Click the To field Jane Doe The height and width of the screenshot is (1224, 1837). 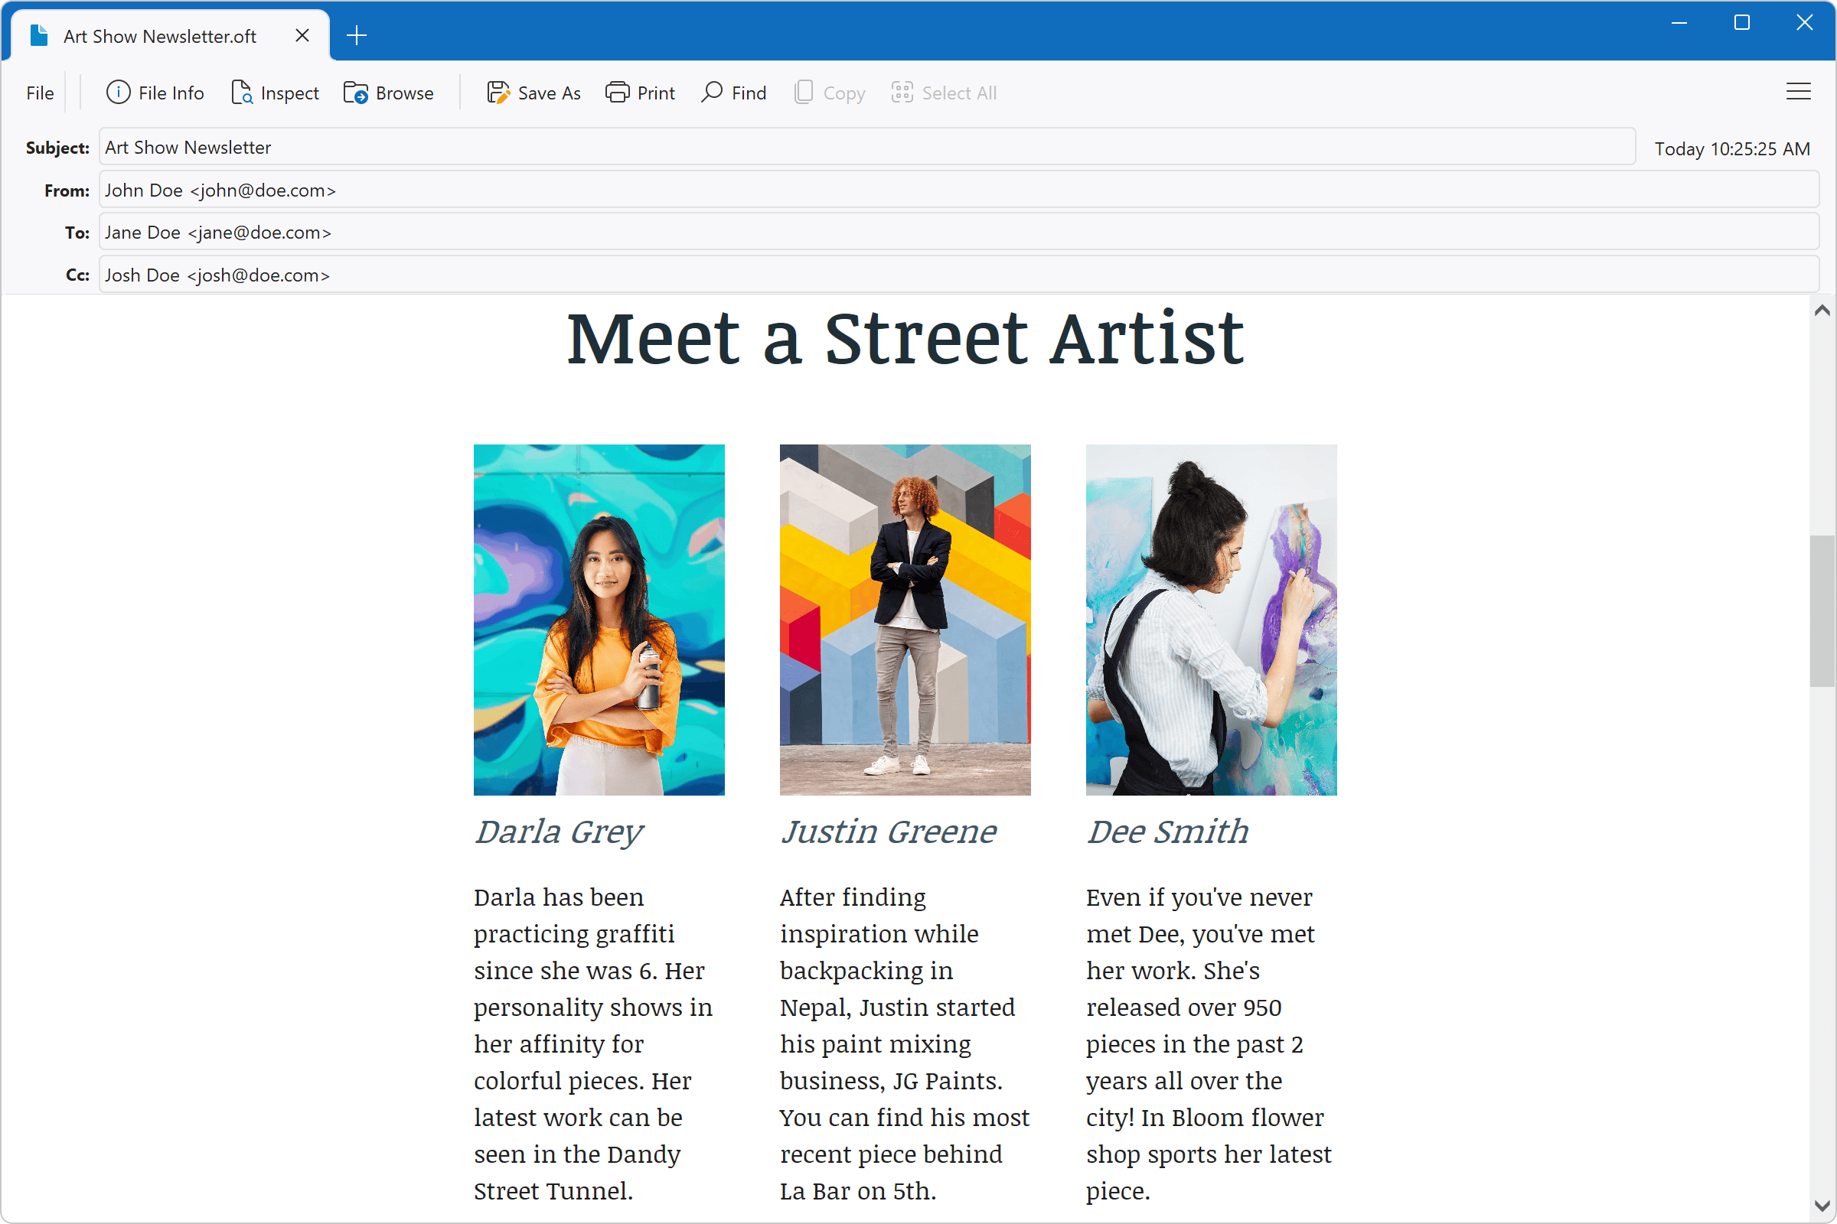pos(959,232)
